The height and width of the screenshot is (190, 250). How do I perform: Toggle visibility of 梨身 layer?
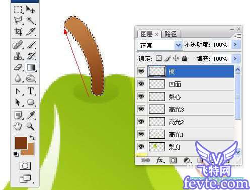coord(141,147)
